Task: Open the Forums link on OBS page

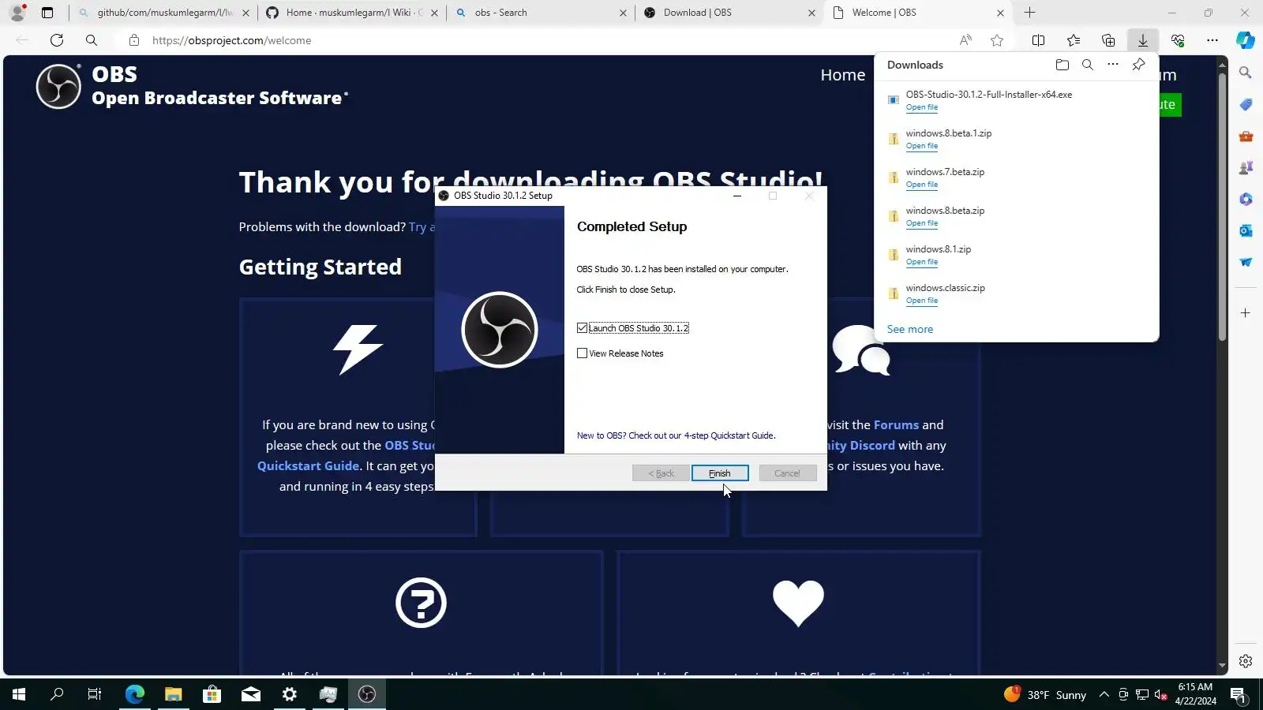Action: pos(896,424)
